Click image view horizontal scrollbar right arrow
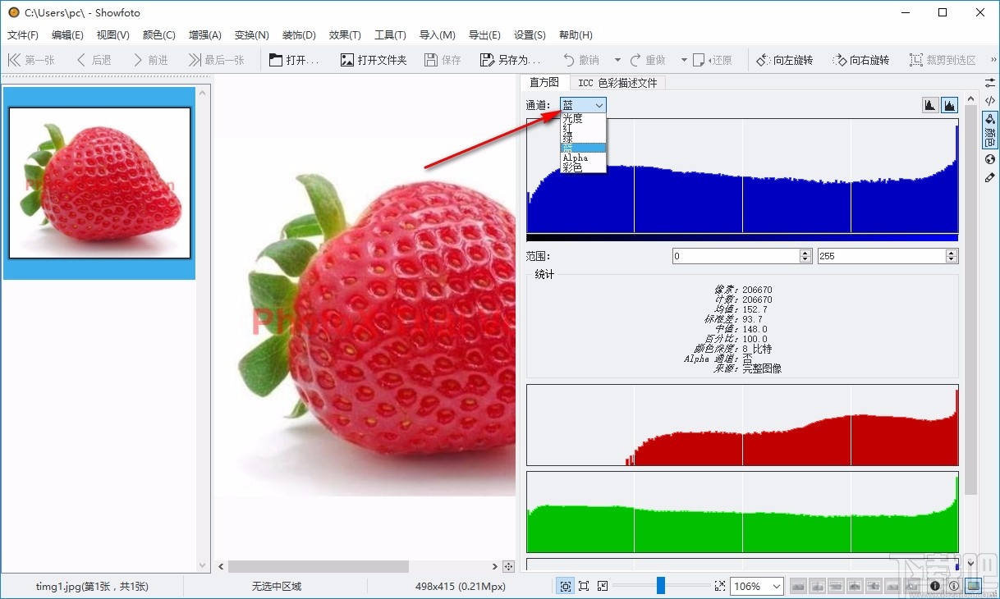 (x=495, y=566)
